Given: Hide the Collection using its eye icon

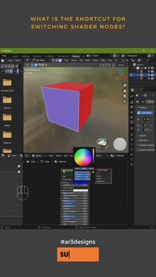Looking at the screenshot, I should 149,68.
